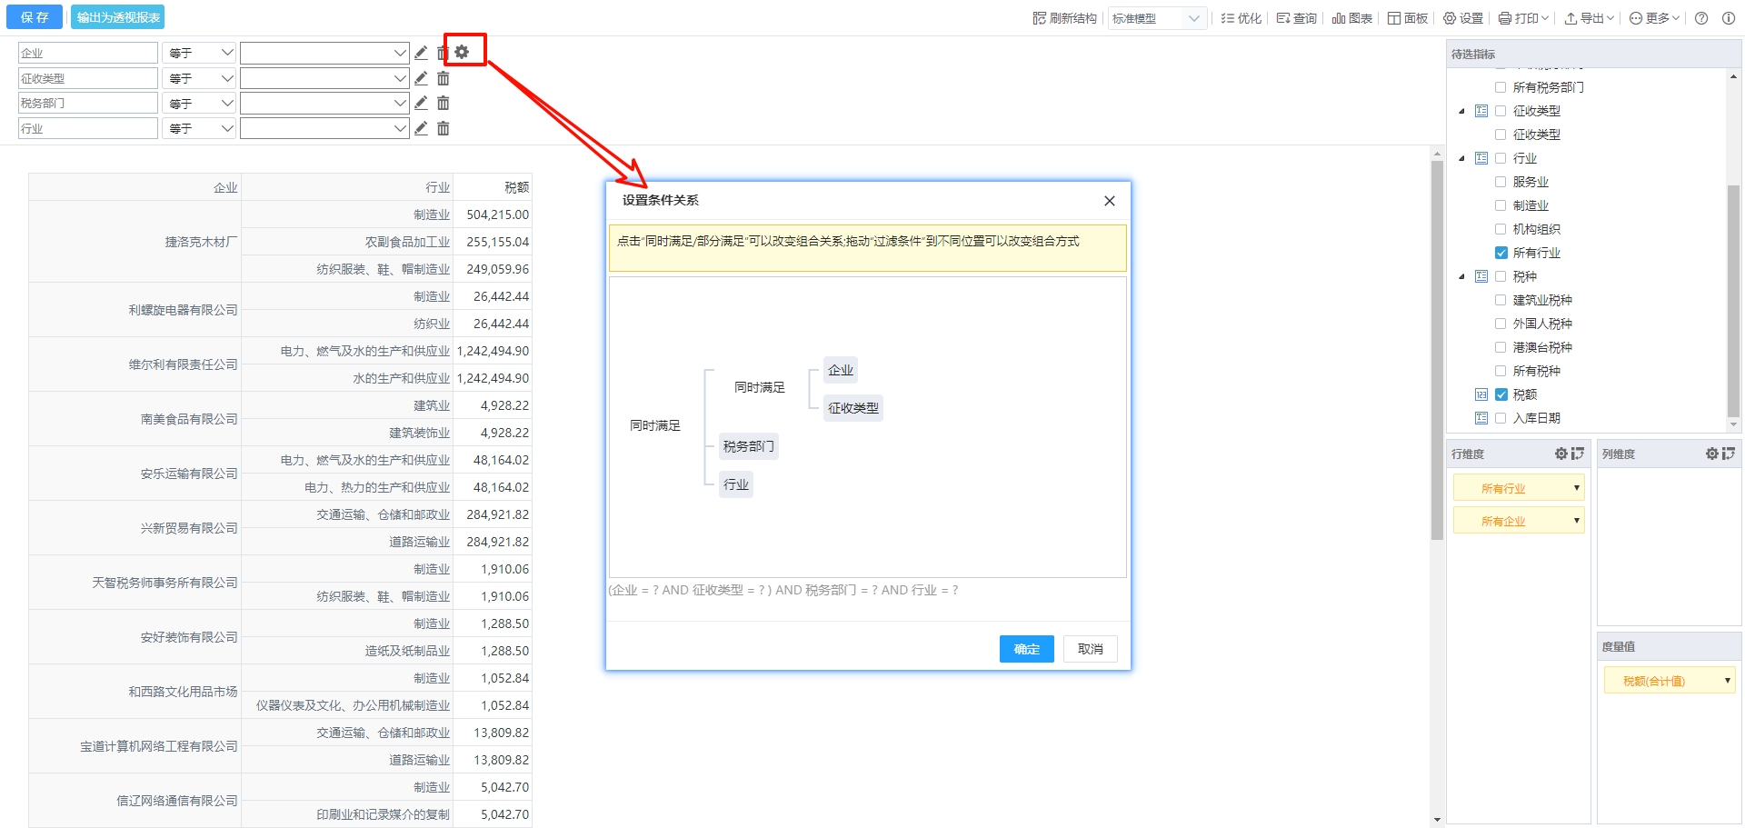Toggle the 税额 indicator checkbox
The height and width of the screenshot is (828, 1745).
[1501, 394]
